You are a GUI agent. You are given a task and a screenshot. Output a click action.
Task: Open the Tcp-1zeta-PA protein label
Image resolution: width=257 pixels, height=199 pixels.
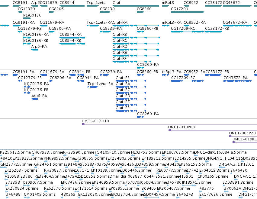click(100, 84)
